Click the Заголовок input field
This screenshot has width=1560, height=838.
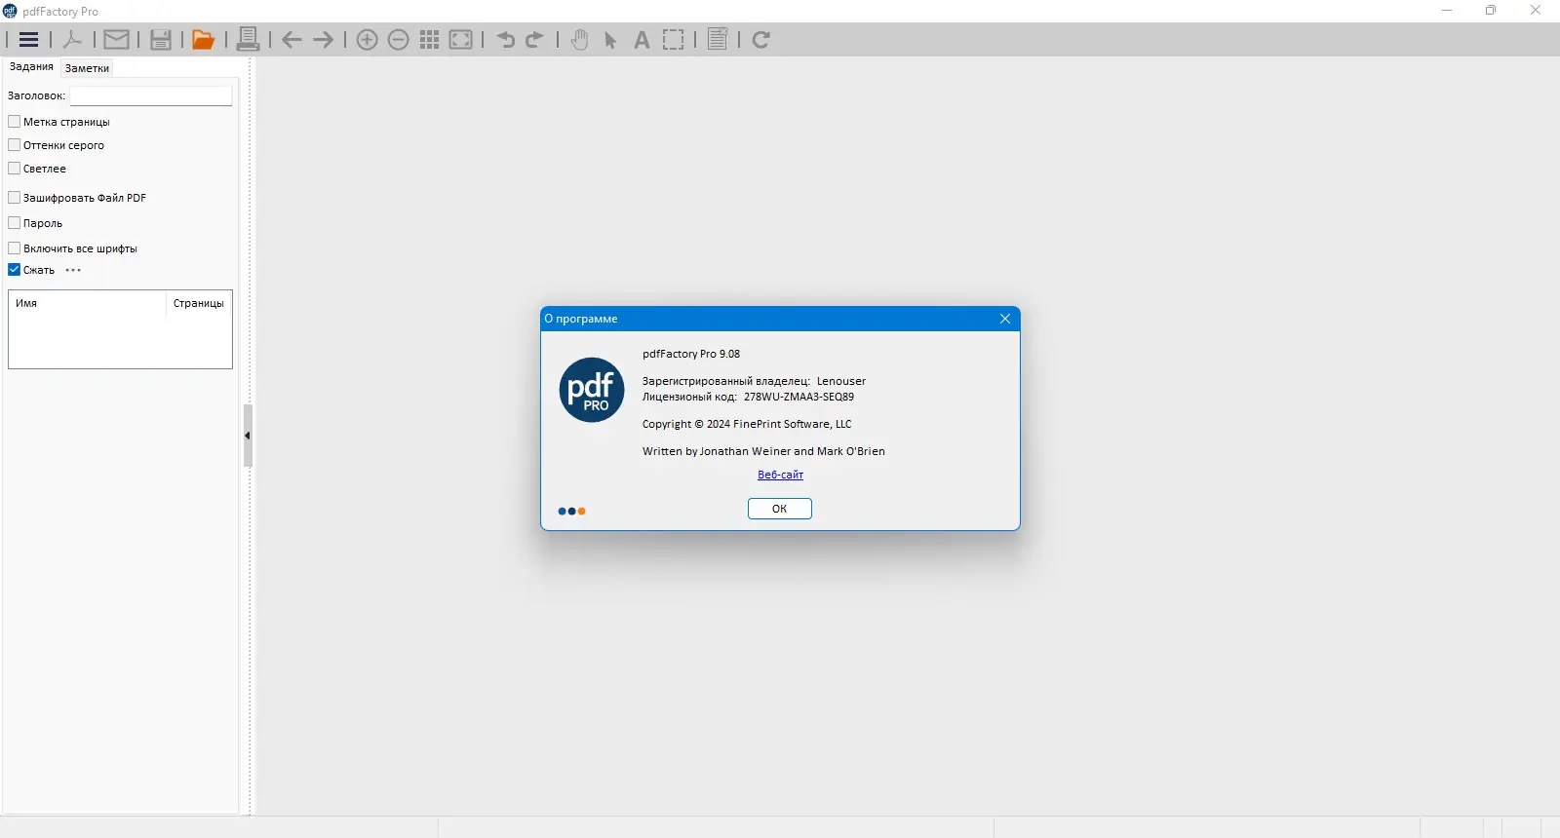[151, 95]
